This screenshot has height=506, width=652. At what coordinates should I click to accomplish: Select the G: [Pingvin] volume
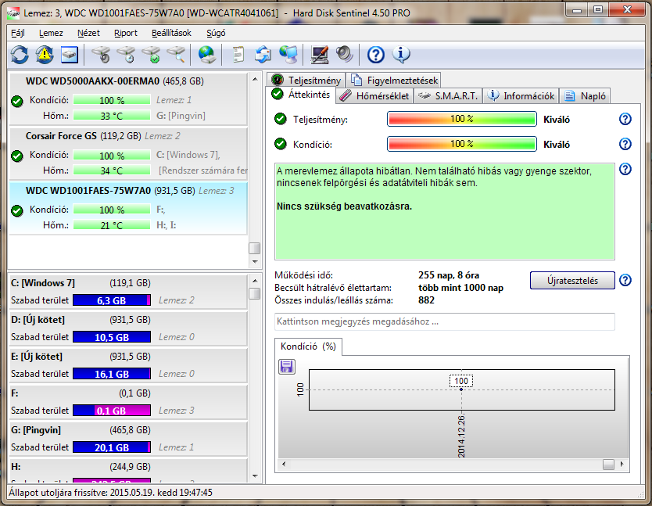[128, 439]
